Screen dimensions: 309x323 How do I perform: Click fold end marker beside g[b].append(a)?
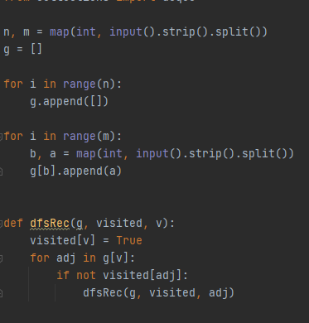(x=1, y=171)
